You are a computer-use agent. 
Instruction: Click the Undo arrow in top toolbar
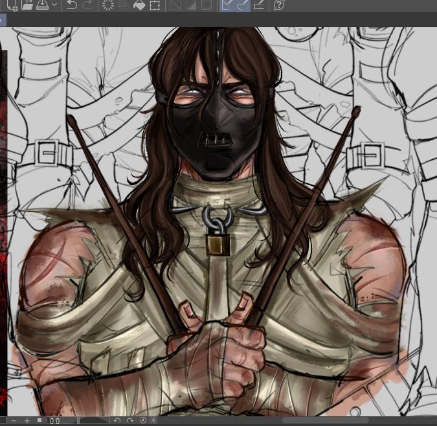point(72,5)
